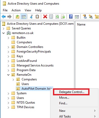Image resolution: width=99 pixels, height=118 pixels.
Task: Select the Users OU under RemoteOn
Action: [x=25, y=84]
